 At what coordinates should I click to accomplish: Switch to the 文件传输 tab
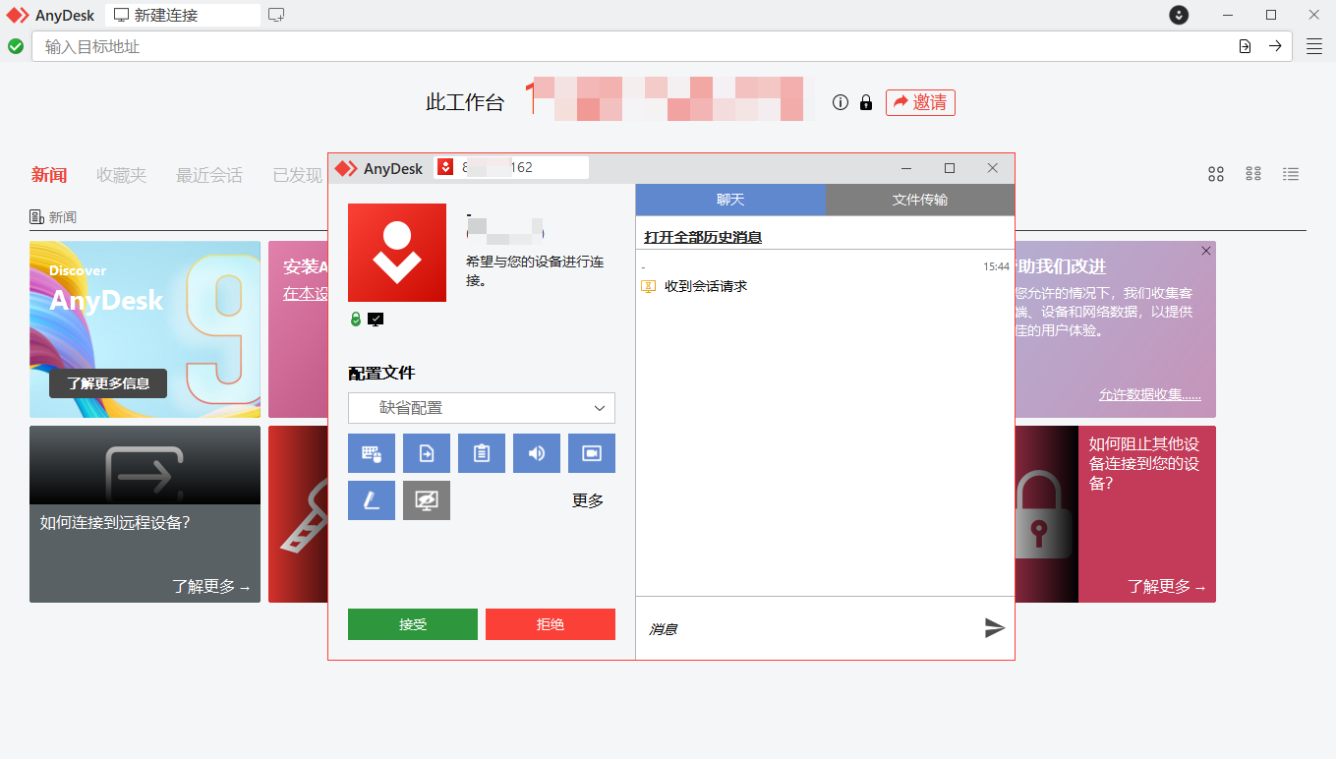pos(920,200)
